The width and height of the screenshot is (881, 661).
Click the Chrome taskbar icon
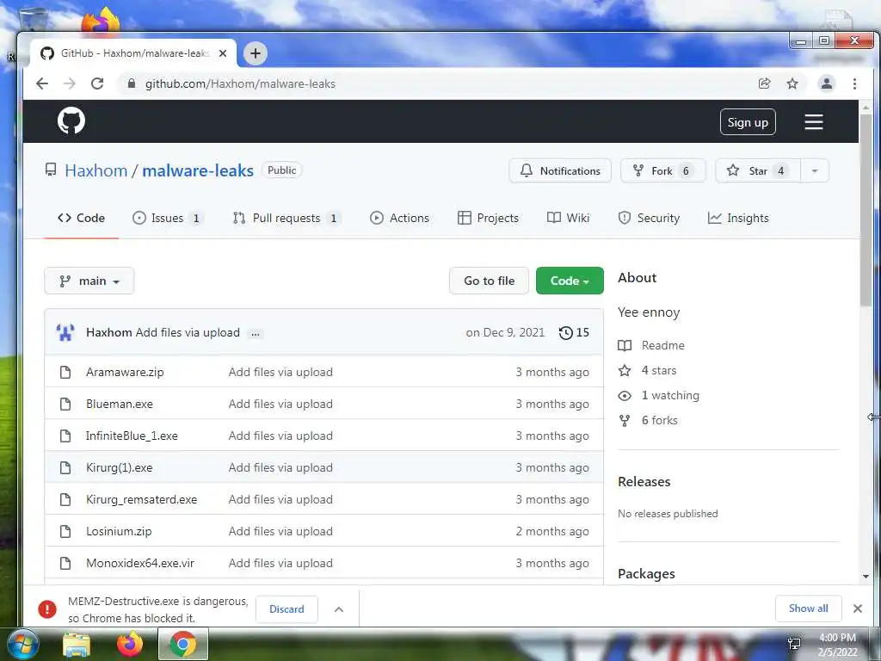point(183,644)
